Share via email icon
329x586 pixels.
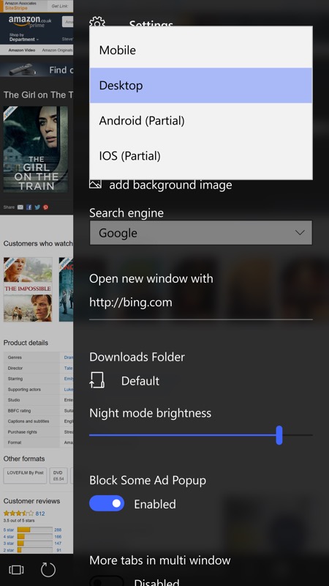click(x=20, y=207)
